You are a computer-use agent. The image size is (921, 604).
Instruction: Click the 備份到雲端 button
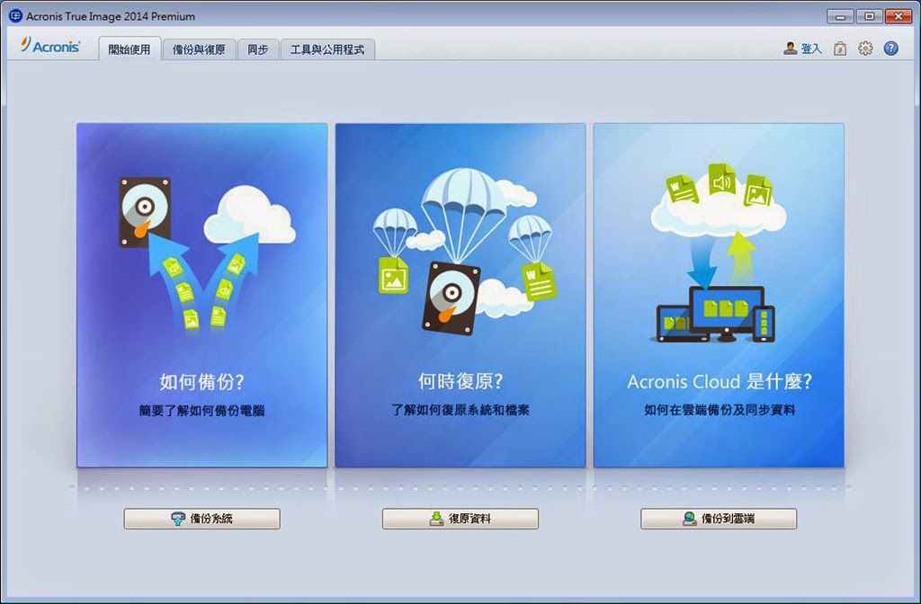719,519
